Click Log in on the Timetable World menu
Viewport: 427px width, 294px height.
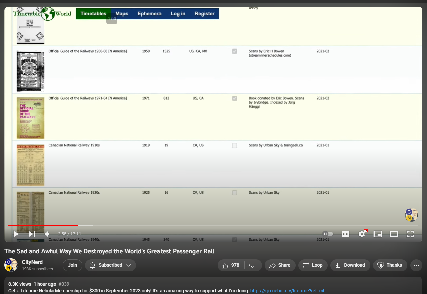178,14
